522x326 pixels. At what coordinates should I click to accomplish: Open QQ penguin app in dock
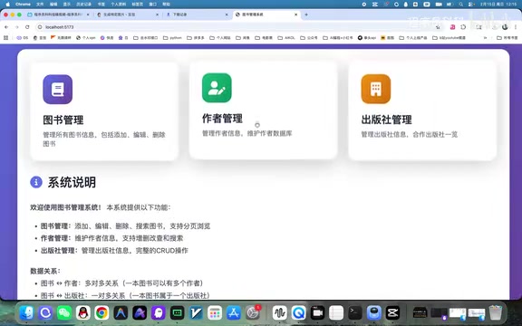[82, 313]
